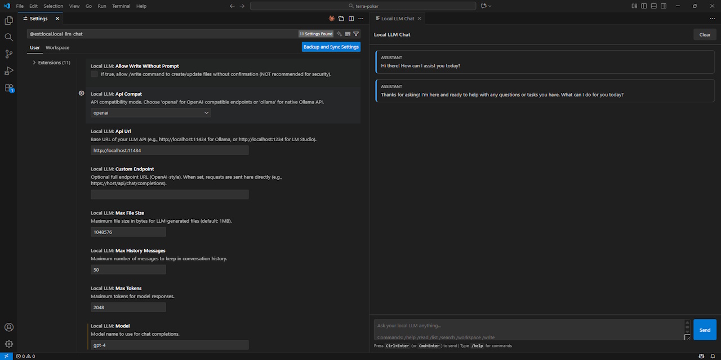Go back with the navigation arrow
The height and width of the screenshot is (360, 721).
point(232,6)
